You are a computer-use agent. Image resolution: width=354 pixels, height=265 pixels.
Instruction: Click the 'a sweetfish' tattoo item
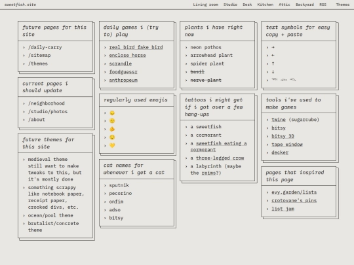click(x=206, y=127)
